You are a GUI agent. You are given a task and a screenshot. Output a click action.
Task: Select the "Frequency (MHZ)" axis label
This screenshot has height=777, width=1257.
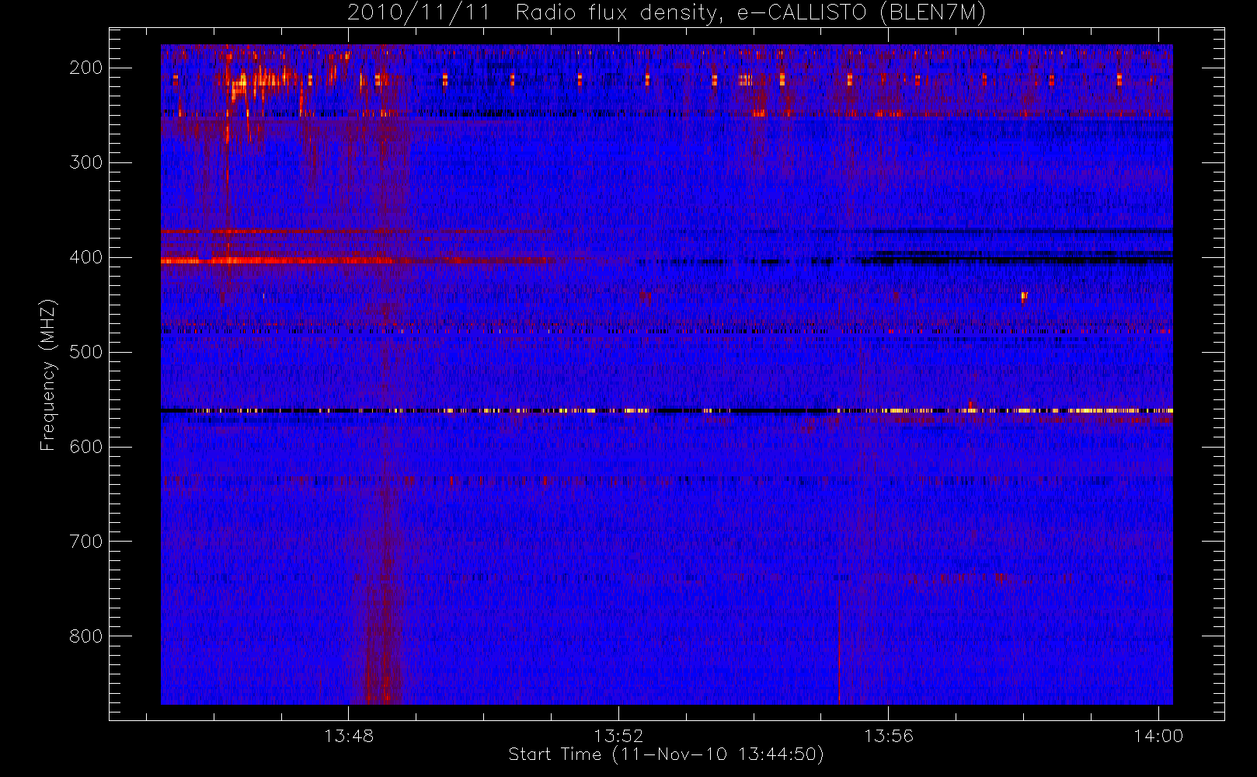click(x=48, y=375)
